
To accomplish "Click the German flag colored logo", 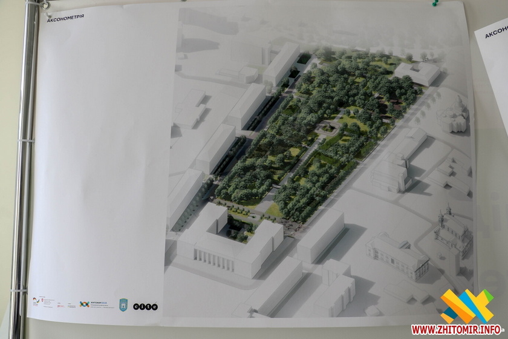I will [39, 300].
